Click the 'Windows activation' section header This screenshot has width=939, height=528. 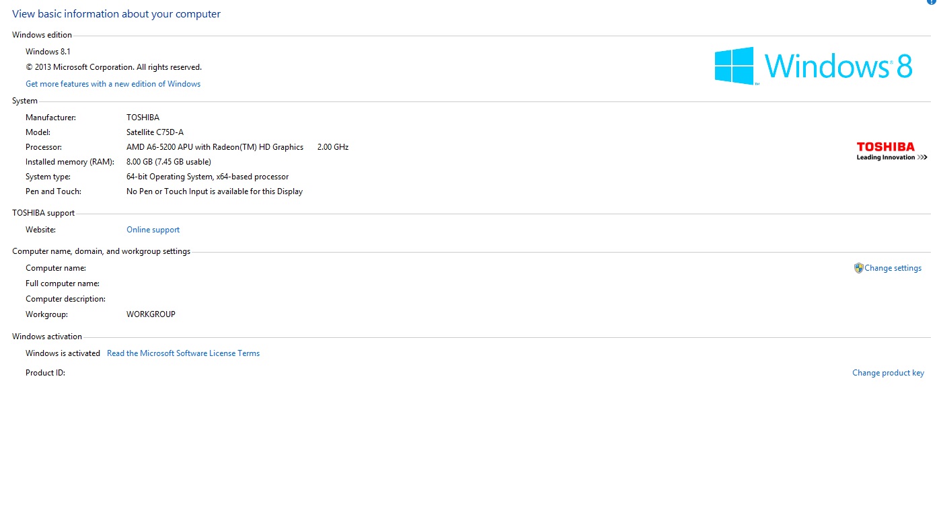point(47,337)
